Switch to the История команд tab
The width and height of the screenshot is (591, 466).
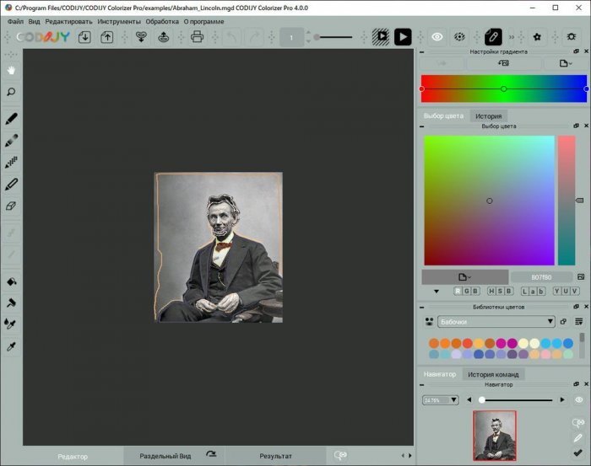pyautogui.click(x=495, y=373)
